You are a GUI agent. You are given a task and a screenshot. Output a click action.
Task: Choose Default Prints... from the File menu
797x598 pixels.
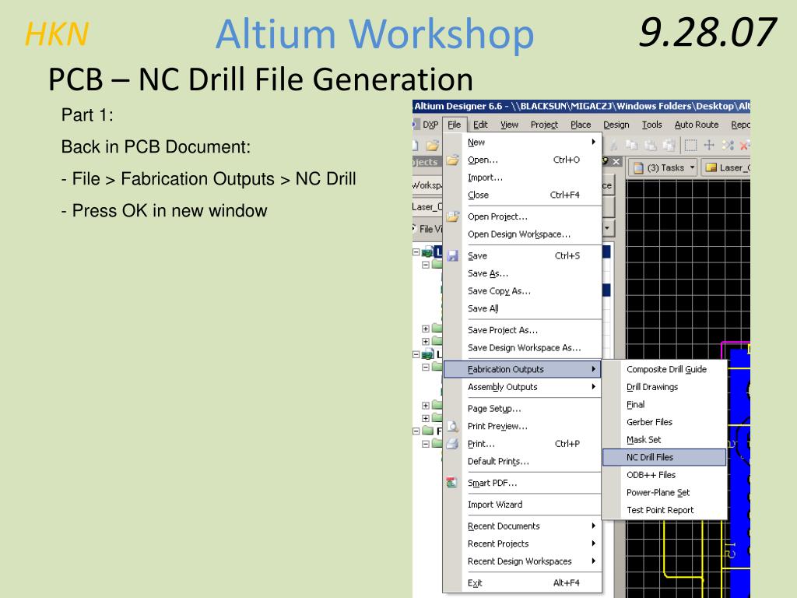click(523, 461)
